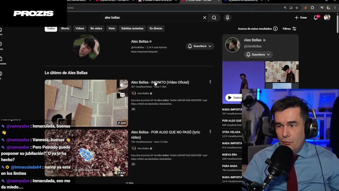Screen dimensions: 339x191
Task: Click the magnifier search button
Action: [214, 18]
